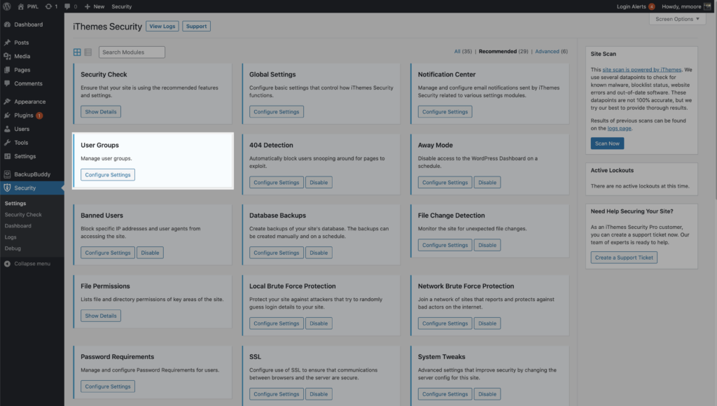Open Debug submenu item
This screenshot has height=406, width=717.
click(13, 248)
